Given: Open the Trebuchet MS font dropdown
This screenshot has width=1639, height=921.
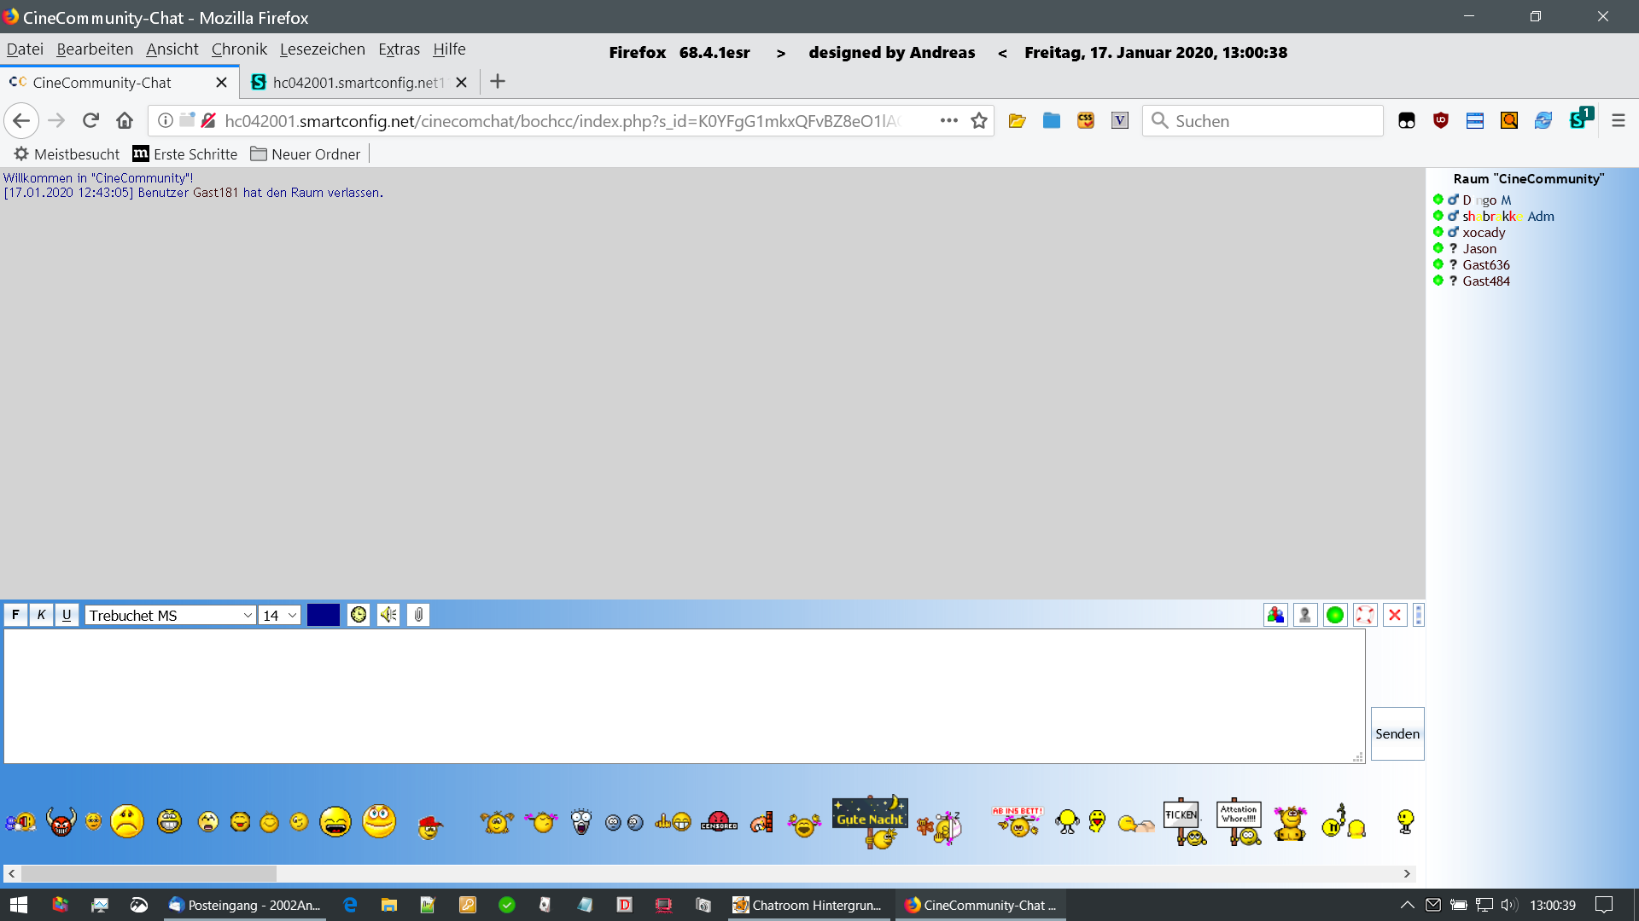Looking at the screenshot, I should coord(170,615).
